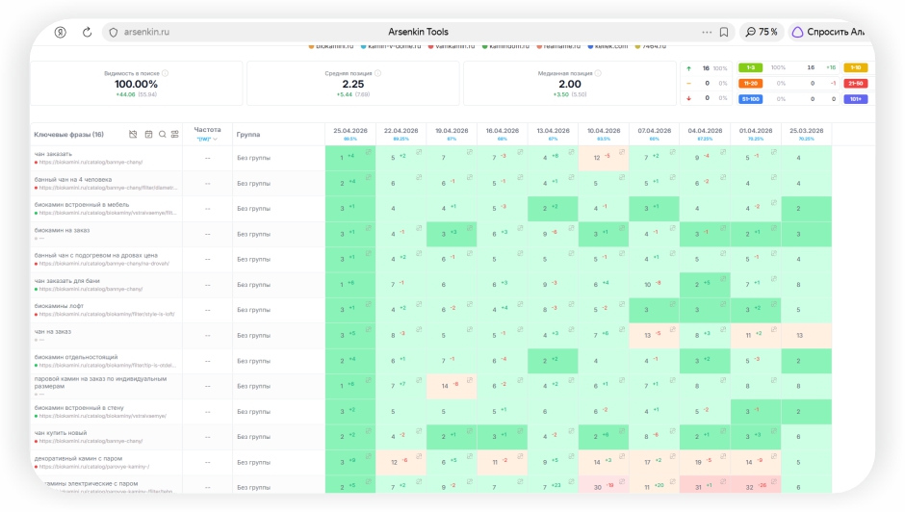The height and width of the screenshot is (512, 905).
Task: Bookmark this page using the bookmark icon
Action: [724, 33]
